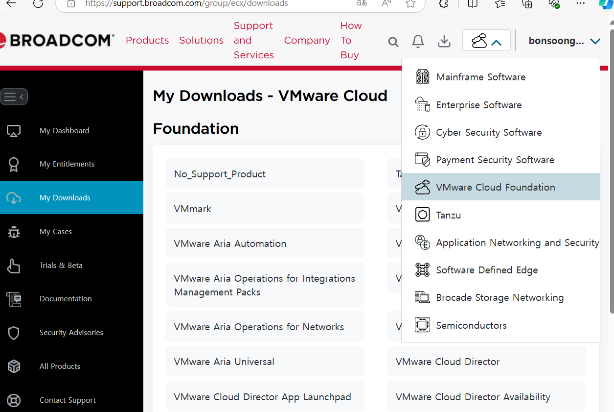Click the Security Advisories shield icon
This screenshot has width=614, height=412.
(x=14, y=333)
